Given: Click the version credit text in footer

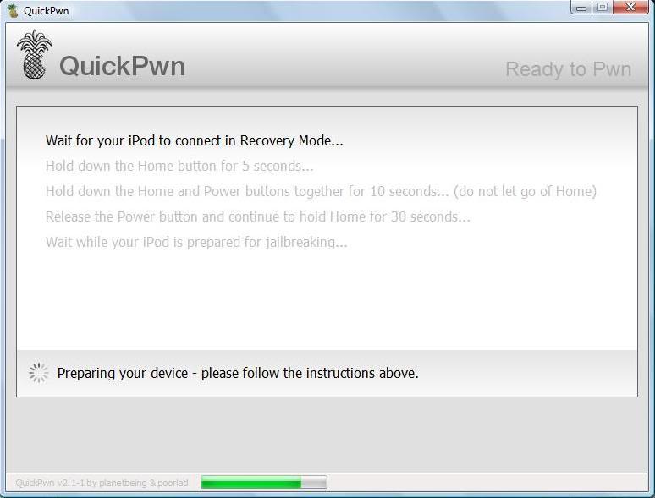Looking at the screenshot, I should tap(103, 484).
